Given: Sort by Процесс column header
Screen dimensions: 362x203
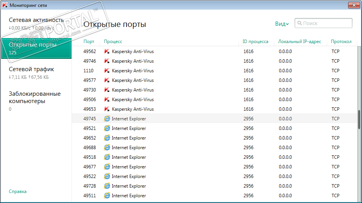Looking at the screenshot, I should point(113,42).
